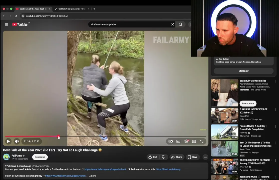Open options for Best Of The Internet video
This screenshot has width=279, height=180.
click(x=275, y=143)
